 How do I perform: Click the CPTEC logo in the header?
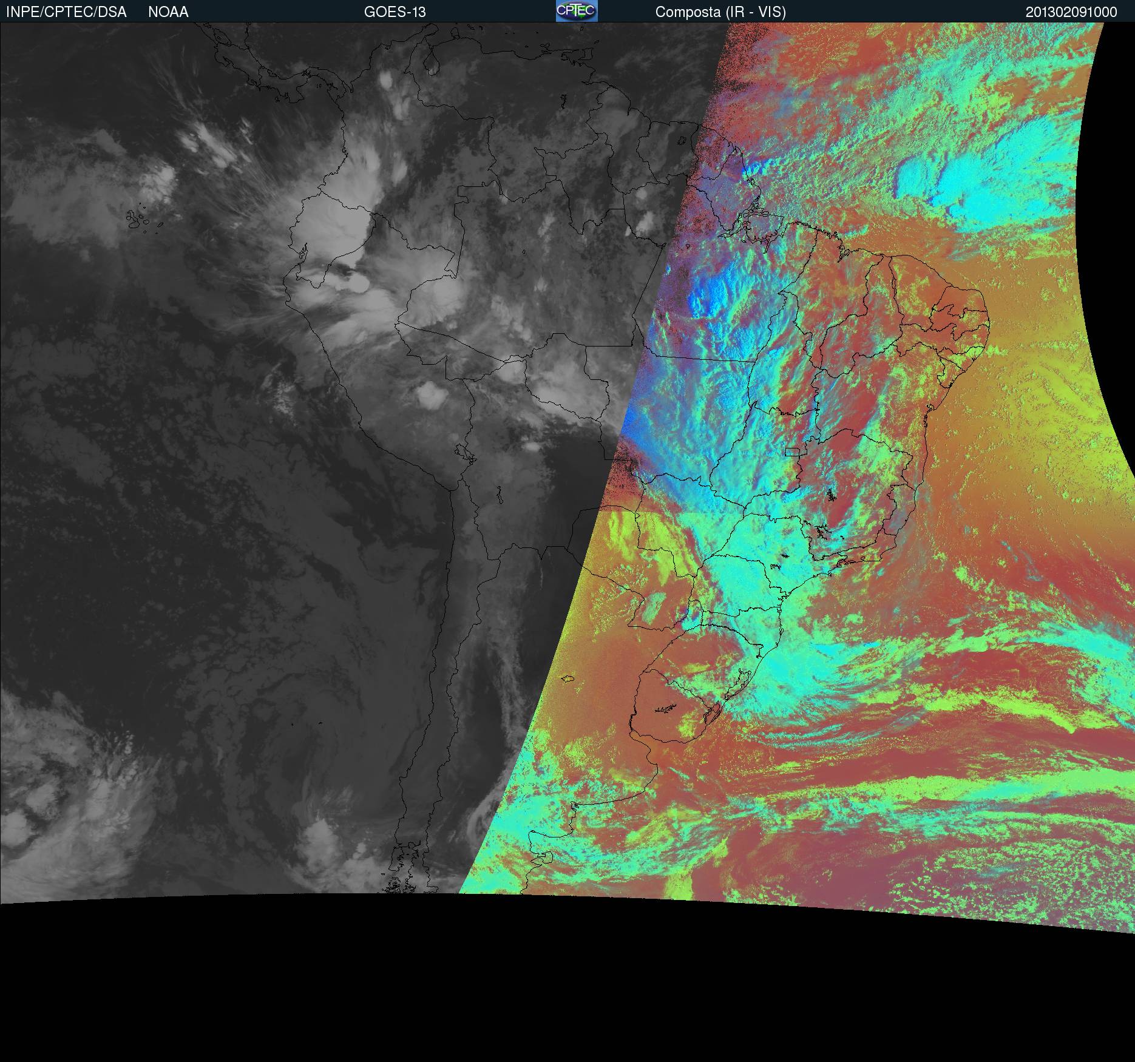click(577, 11)
